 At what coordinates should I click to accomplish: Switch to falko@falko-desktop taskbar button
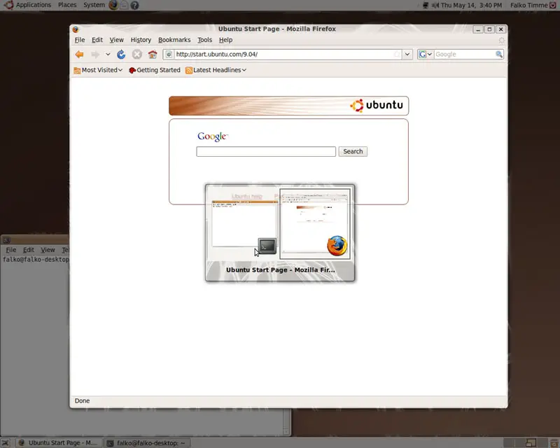(x=147, y=443)
